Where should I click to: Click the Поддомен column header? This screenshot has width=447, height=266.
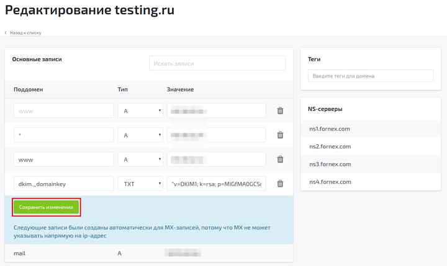tap(28, 89)
